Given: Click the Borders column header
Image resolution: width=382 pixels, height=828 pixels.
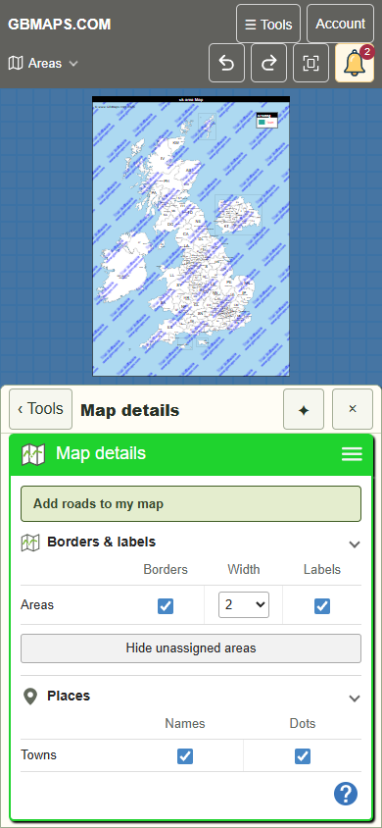Looking at the screenshot, I should coord(166,569).
